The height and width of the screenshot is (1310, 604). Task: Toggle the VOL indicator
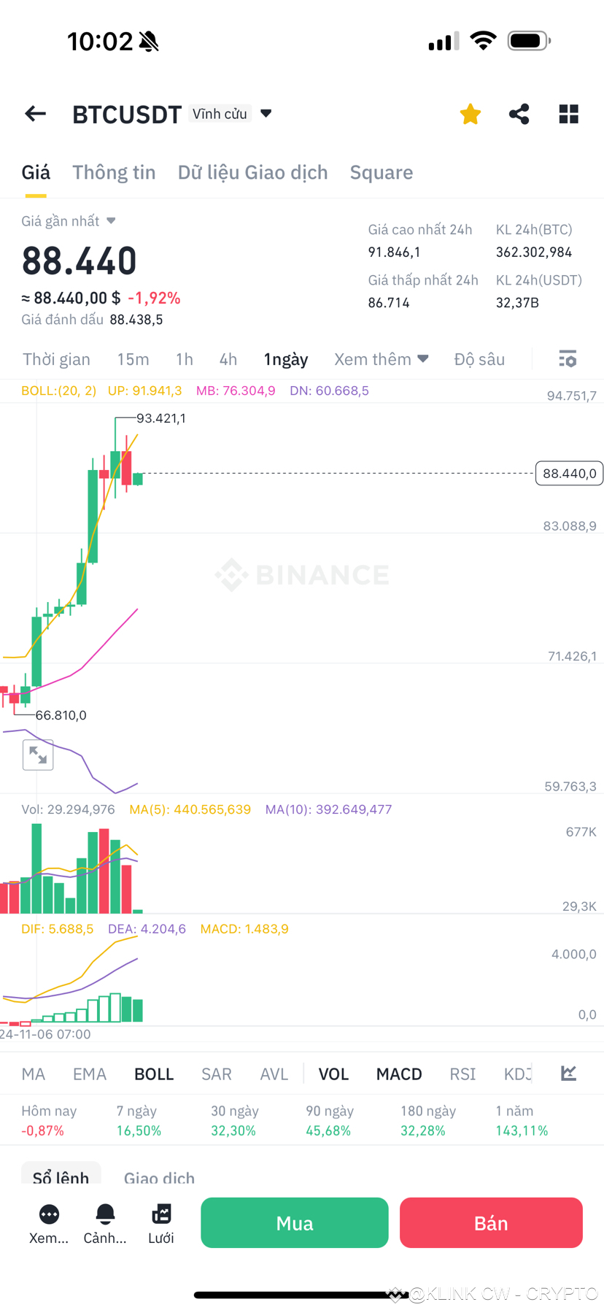pos(333,1074)
